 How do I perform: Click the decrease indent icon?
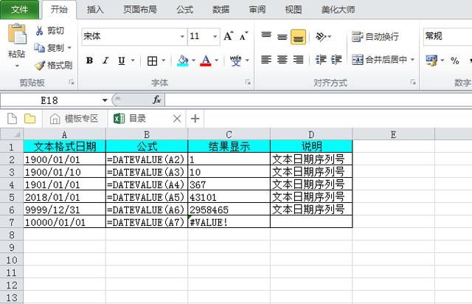[x=321, y=60]
